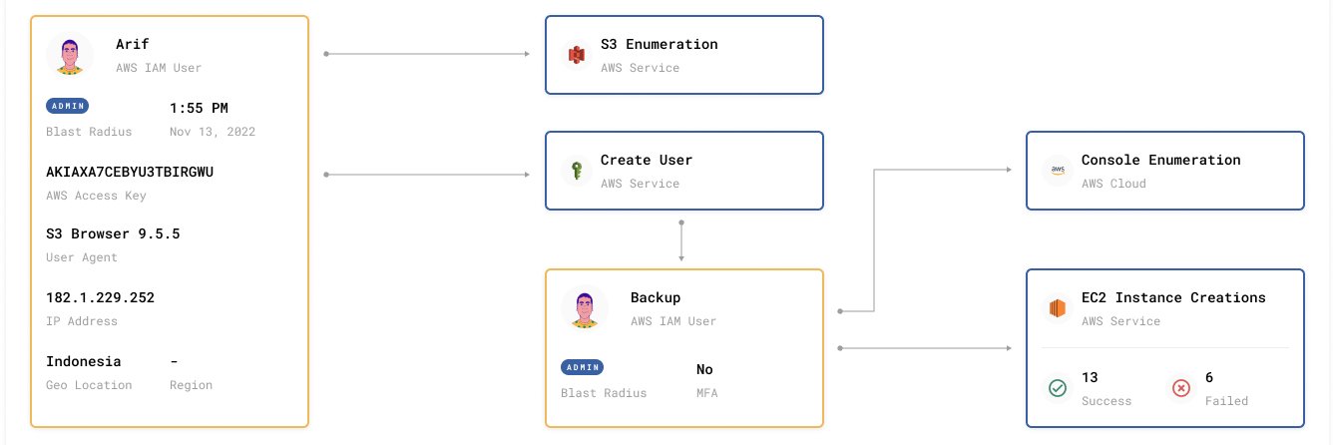Select the Arif user name
1335x445 pixels.
coord(132,44)
